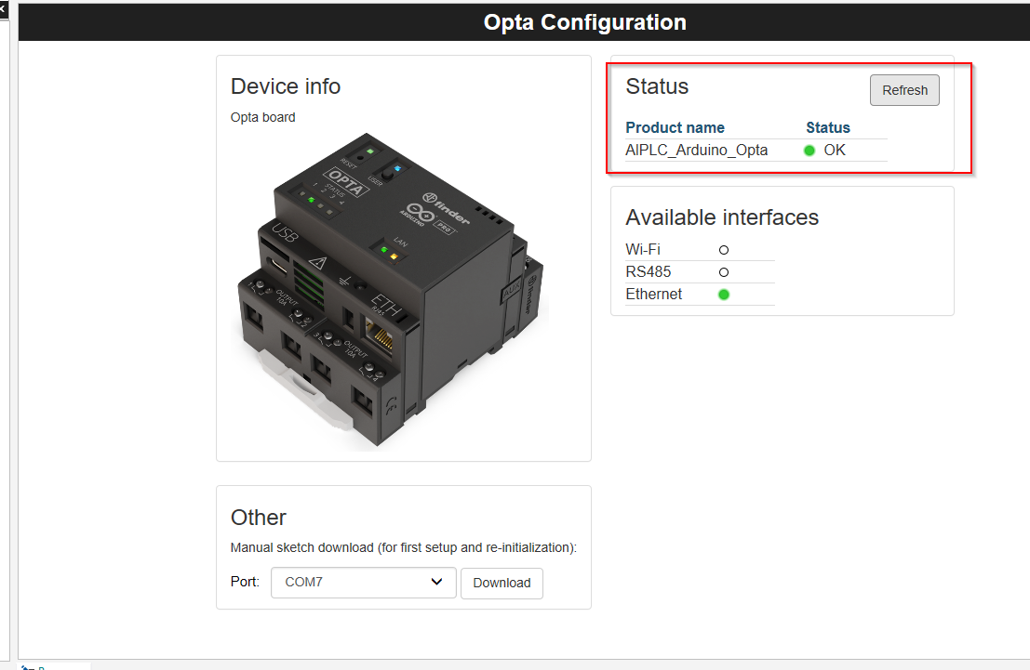The height and width of the screenshot is (670, 1030).
Task: Click the Product name column header
Action: (x=675, y=127)
